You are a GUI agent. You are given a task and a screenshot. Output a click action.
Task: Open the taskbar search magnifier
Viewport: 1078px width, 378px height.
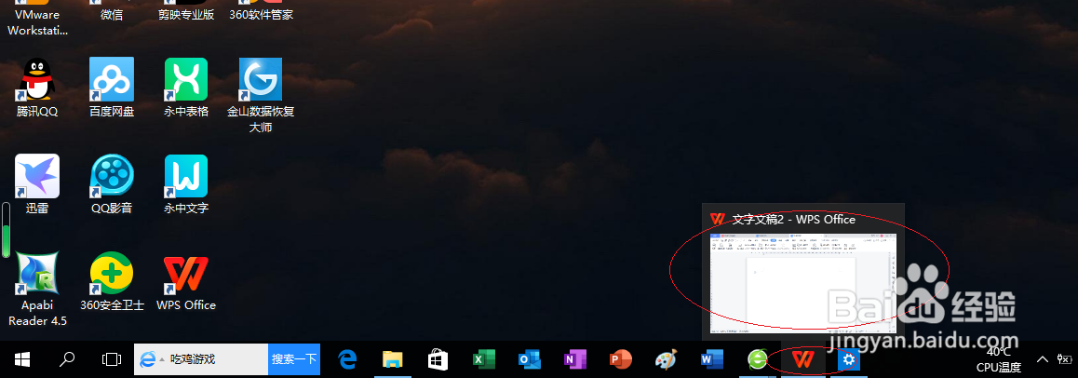(67, 358)
